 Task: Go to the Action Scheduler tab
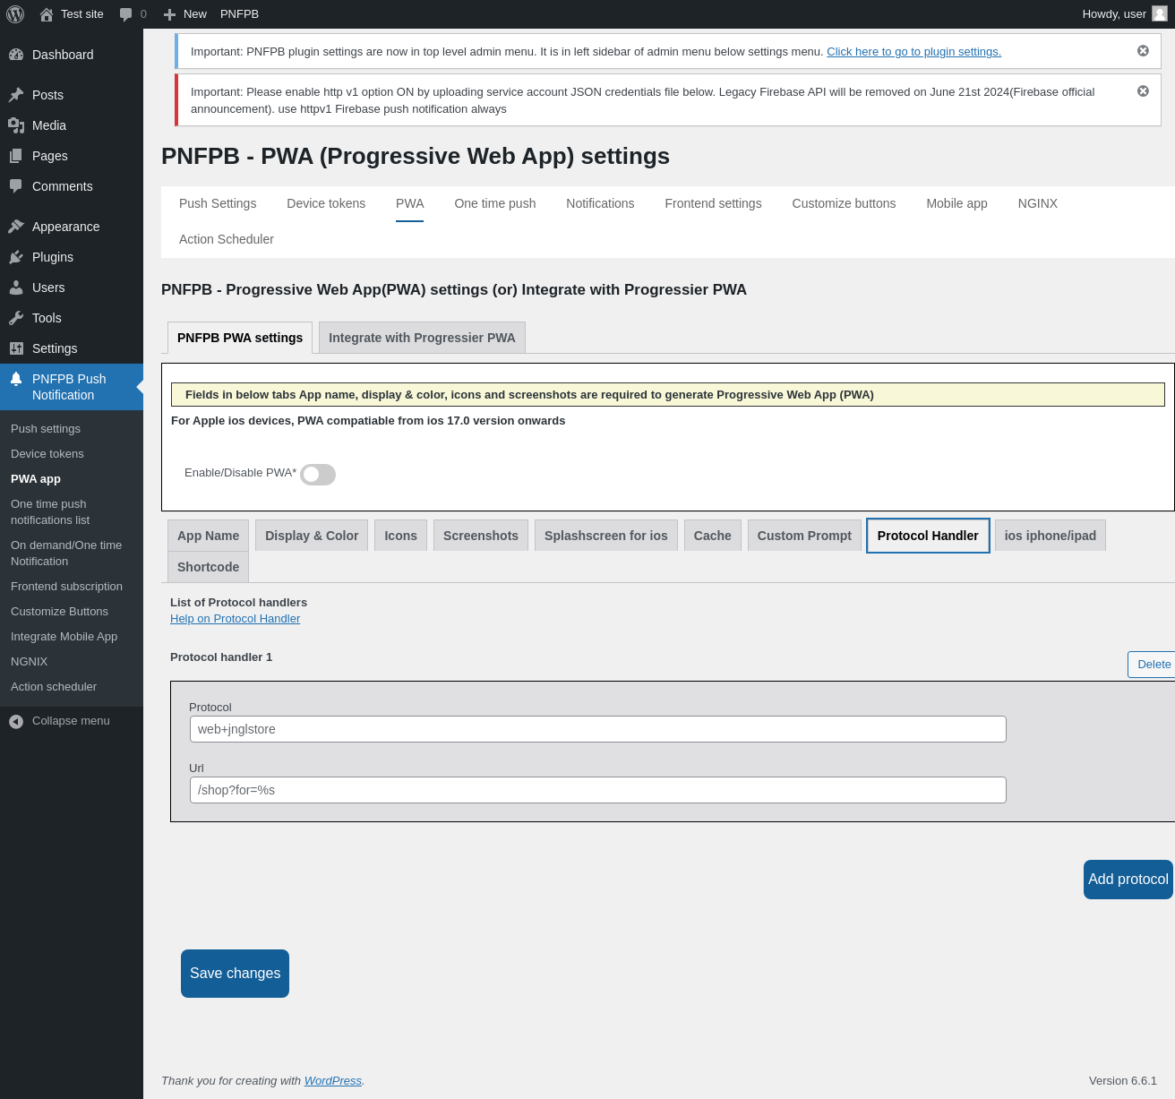coord(227,239)
